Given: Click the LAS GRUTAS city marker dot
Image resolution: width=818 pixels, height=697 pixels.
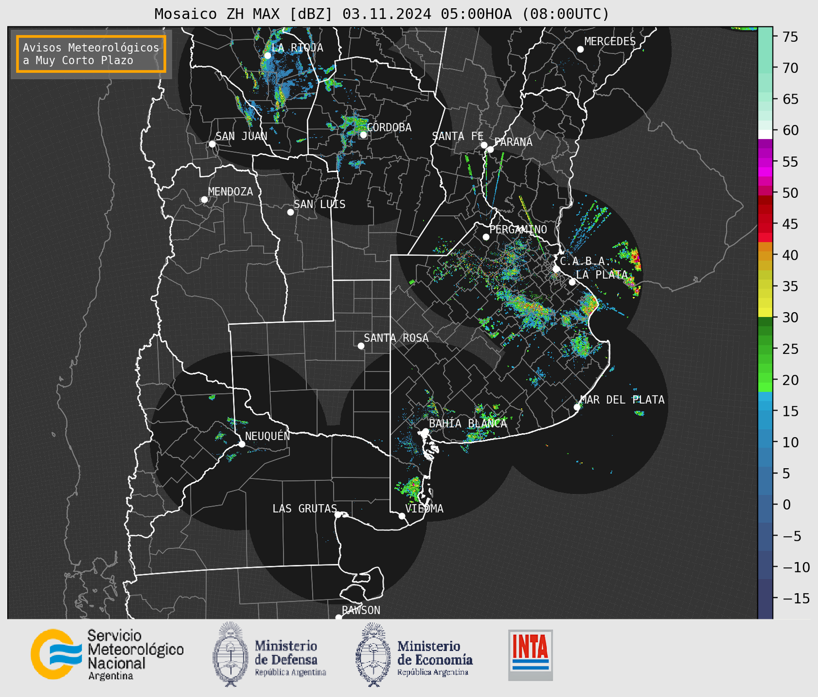Looking at the screenshot, I should [x=338, y=515].
